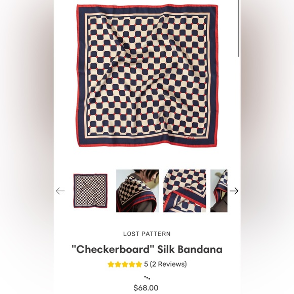This screenshot has width=294, height=294.
Task: Select the close-up scarf corner thumbnail
Action: (185, 191)
